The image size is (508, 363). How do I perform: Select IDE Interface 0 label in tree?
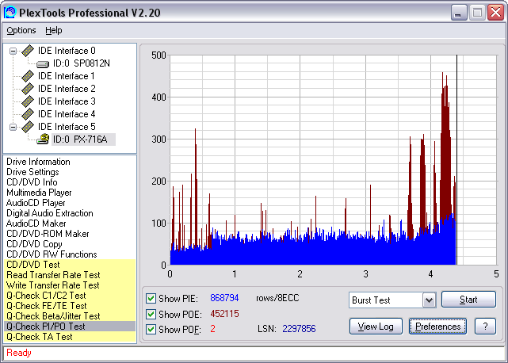pos(67,51)
